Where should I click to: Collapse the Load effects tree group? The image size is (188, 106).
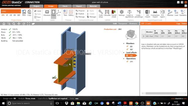click(124, 52)
